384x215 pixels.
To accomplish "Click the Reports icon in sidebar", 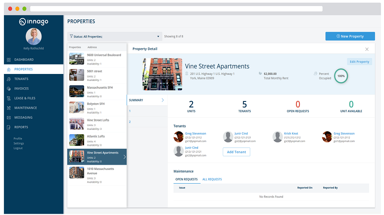I will point(9,127).
